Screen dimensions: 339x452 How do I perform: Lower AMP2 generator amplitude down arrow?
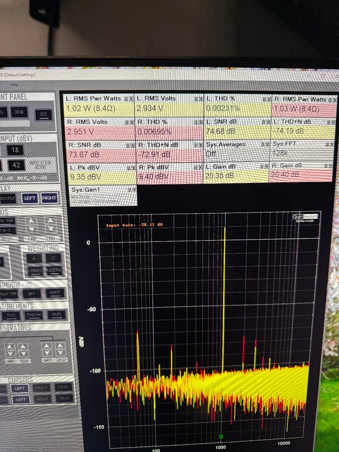point(47,353)
